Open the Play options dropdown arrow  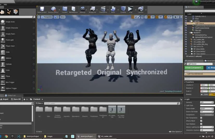tap(136, 10)
